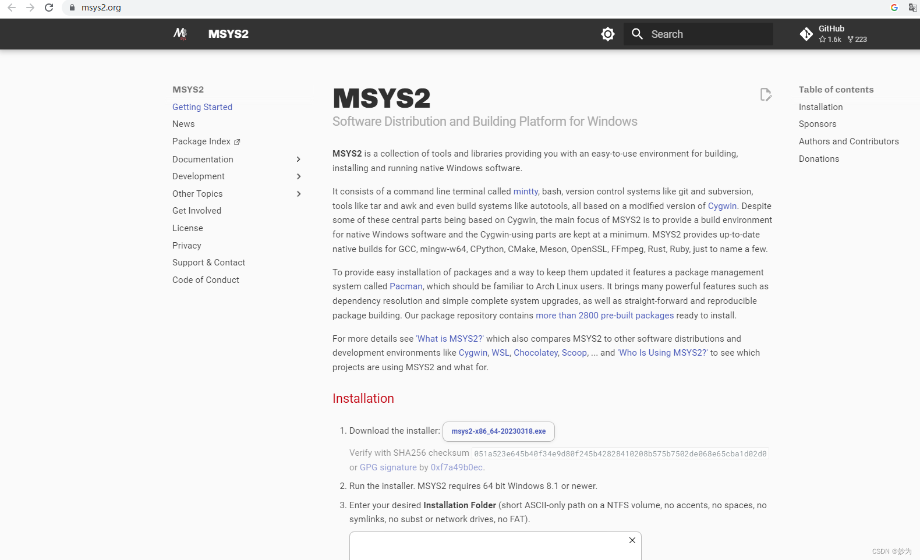Click the mintty link

[526, 192]
